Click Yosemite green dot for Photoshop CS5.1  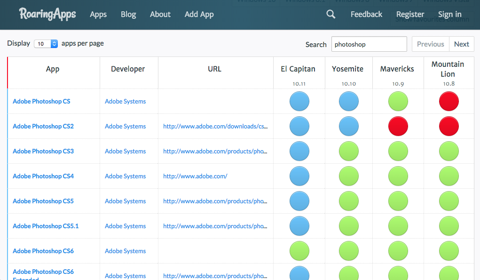pyautogui.click(x=349, y=226)
